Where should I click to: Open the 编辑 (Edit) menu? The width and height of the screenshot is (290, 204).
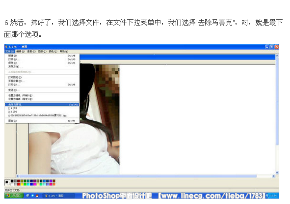(20, 51)
